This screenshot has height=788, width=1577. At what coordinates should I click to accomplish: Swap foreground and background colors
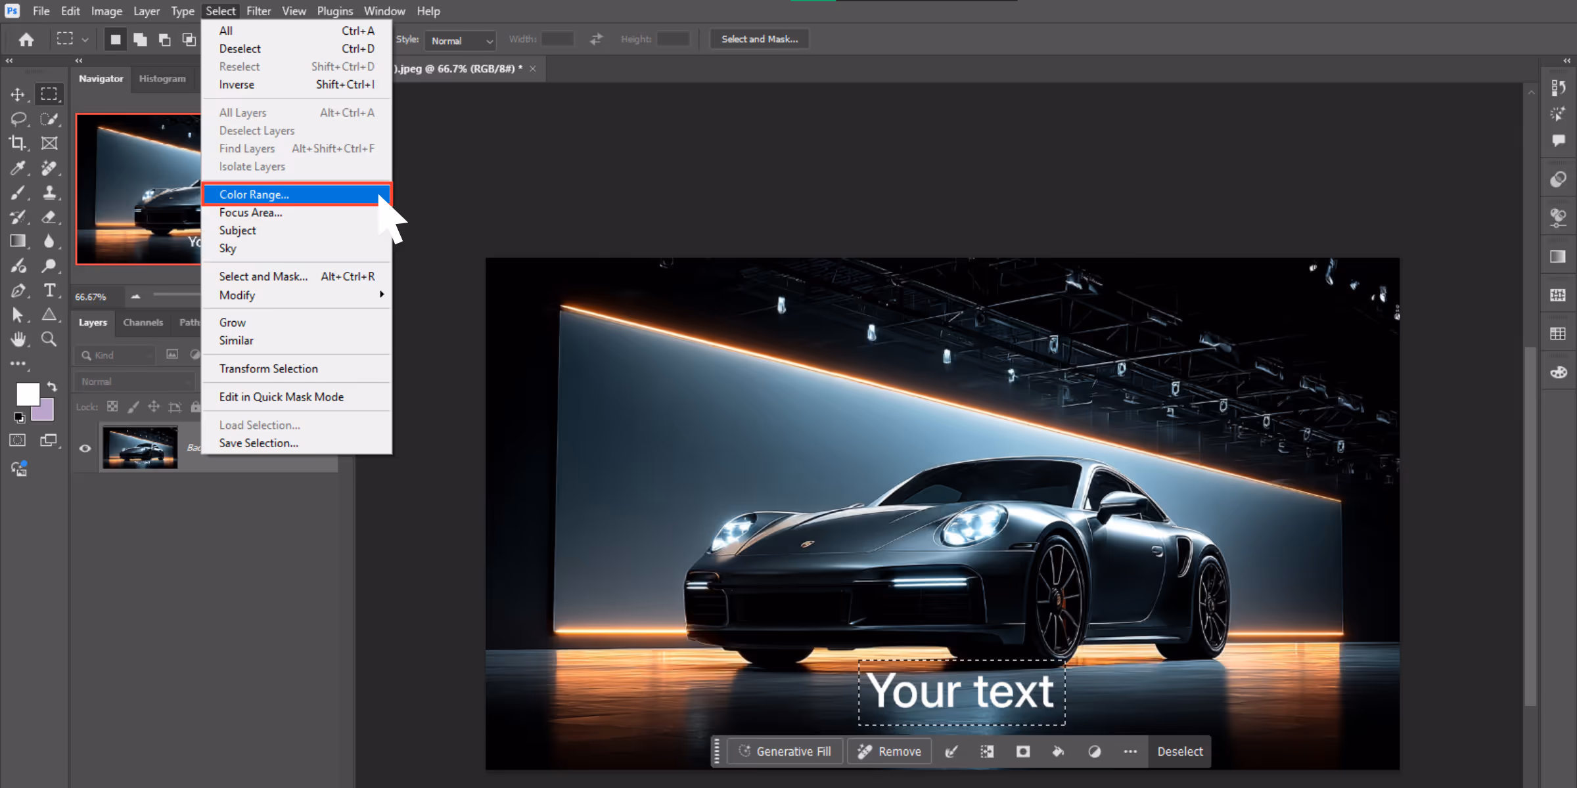pos(52,387)
